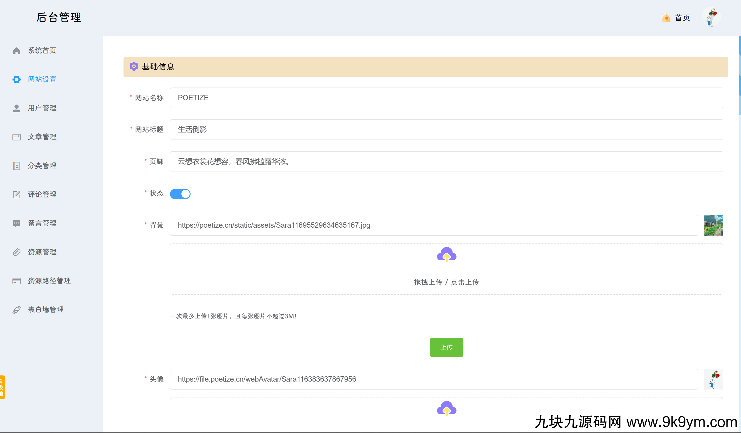The width and height of the screenshot is (741, 433).
Task: Click the 表白墙管理 sidebar icon
Action: pyautogui.click(x=16, y=310)
